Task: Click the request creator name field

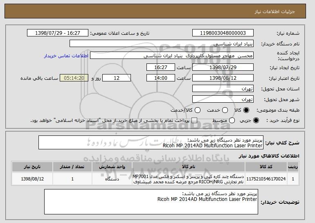Action: coord(172,56)
